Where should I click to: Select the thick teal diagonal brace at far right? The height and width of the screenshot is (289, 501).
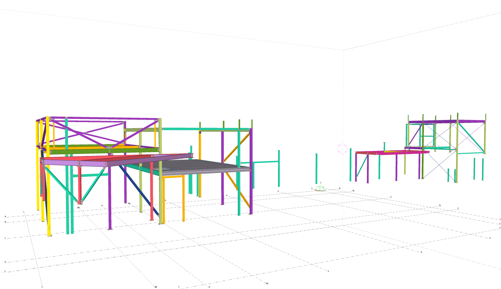(x=471, y=139)
